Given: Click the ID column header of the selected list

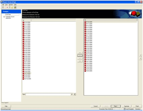Looking at the screenshot, I should point(110,20).
